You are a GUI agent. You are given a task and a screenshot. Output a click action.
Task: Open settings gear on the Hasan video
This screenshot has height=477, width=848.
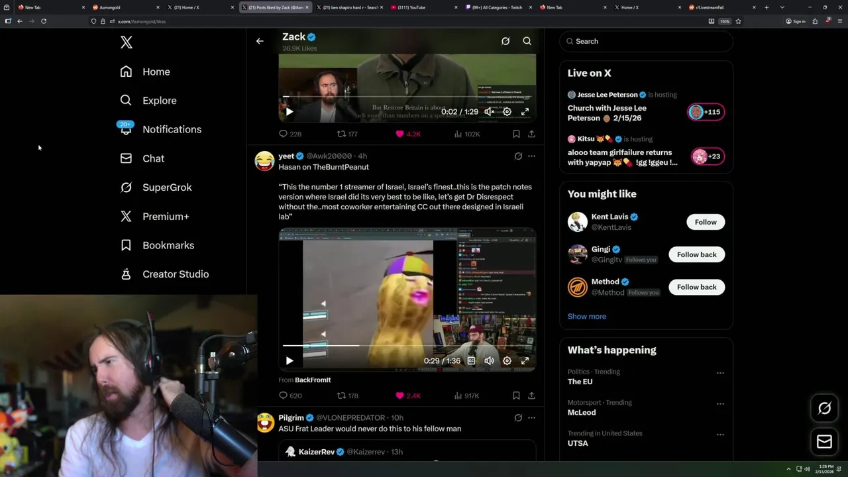pos(507,361)
